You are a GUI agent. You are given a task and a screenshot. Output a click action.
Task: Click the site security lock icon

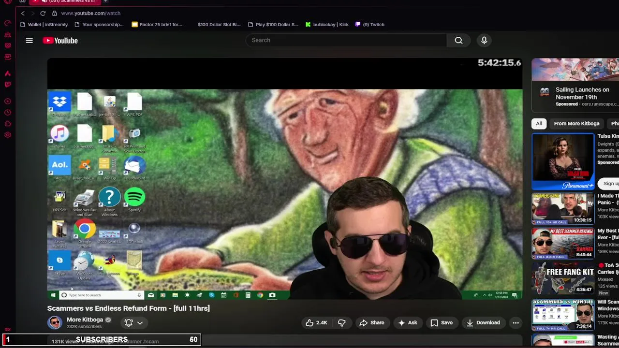(55, 13)
